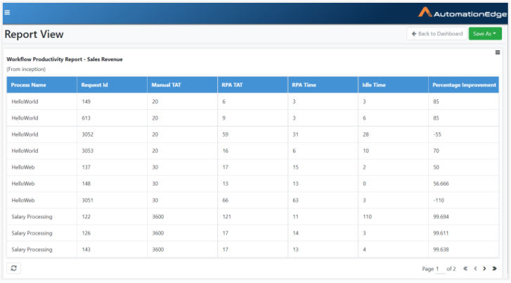
Task: Open the report options menu icon
Action: coord(498,52)
